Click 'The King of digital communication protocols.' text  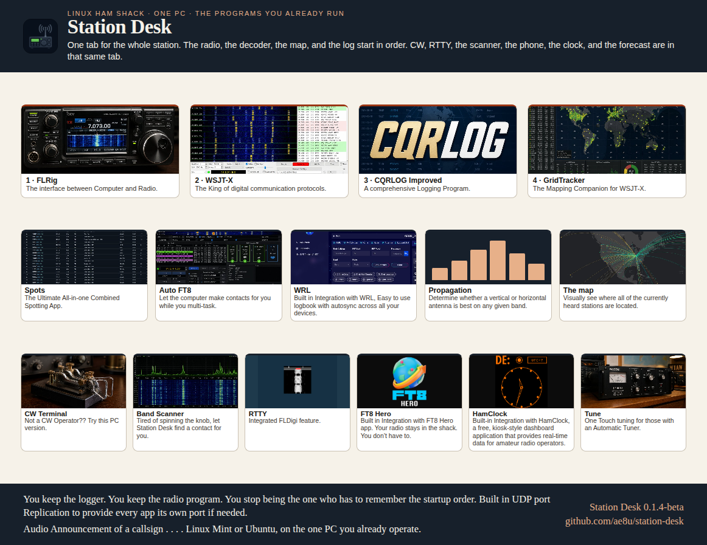pos(260,189)
